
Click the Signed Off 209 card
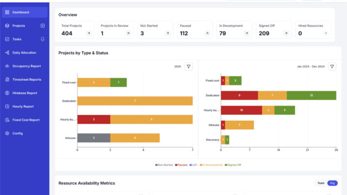pos(274,30)
